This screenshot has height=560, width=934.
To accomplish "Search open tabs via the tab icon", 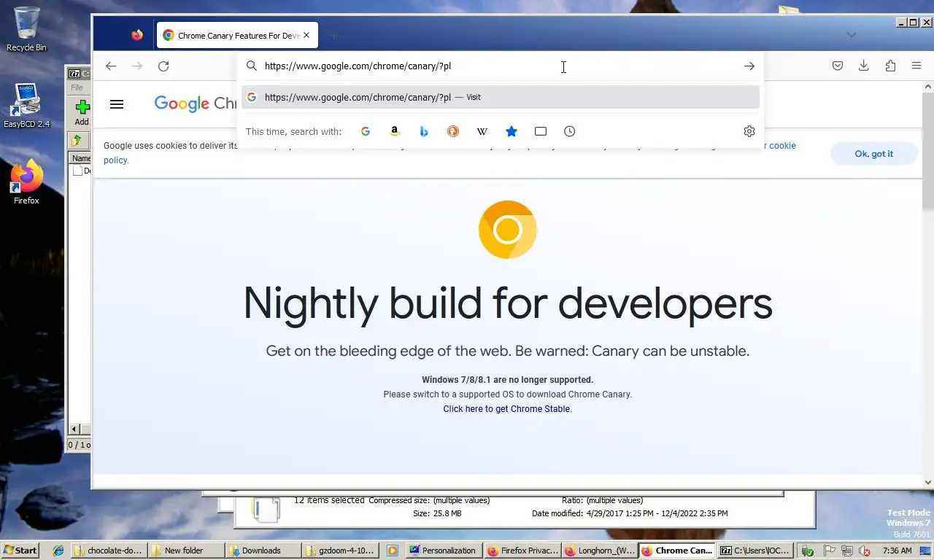I will [541, 131].
